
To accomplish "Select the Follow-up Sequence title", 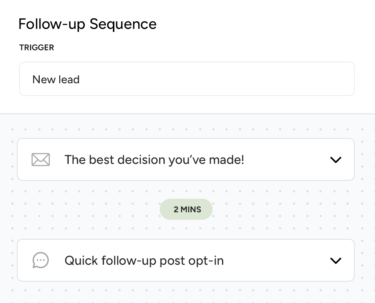I will pyautogui.click(x=87, y=24).
